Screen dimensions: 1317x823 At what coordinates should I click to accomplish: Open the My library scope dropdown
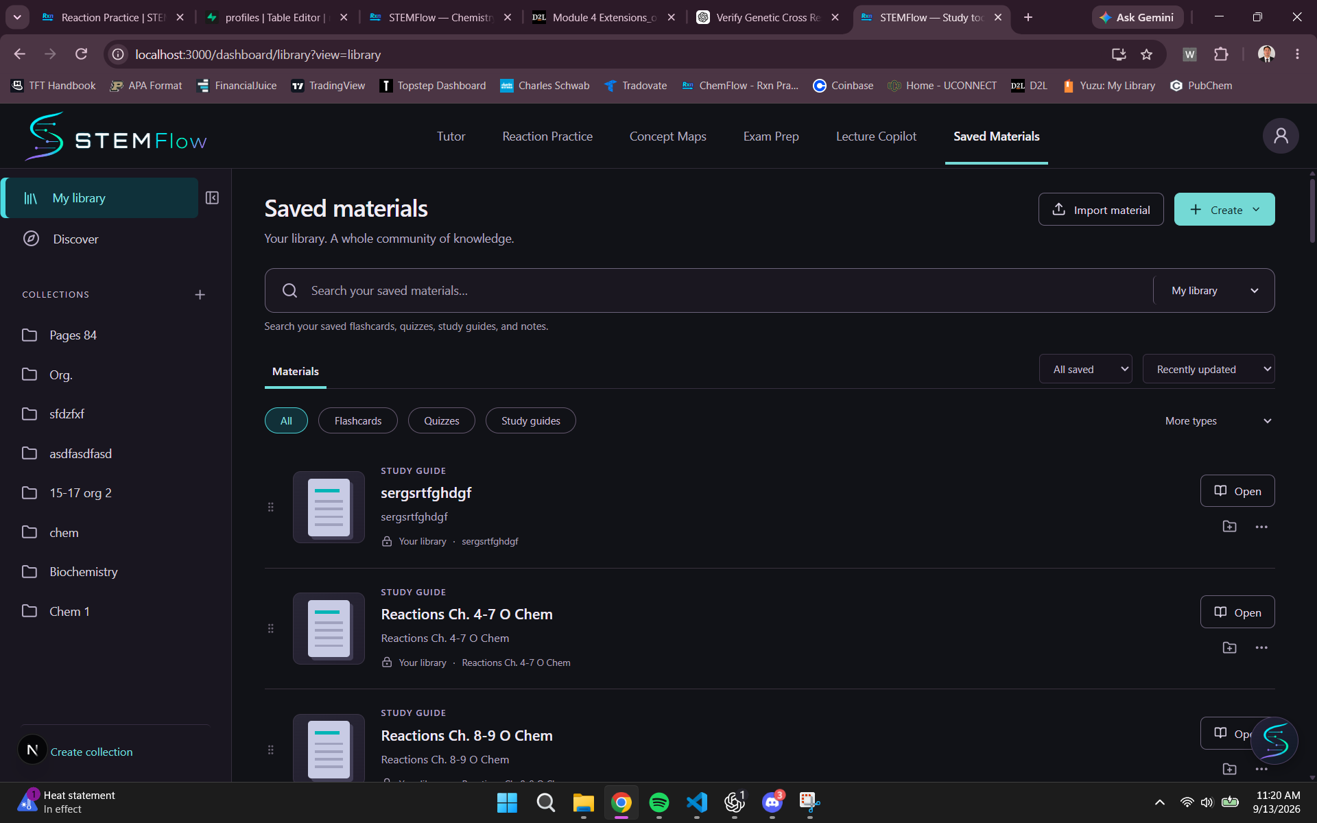click(x=1213, y=290)
